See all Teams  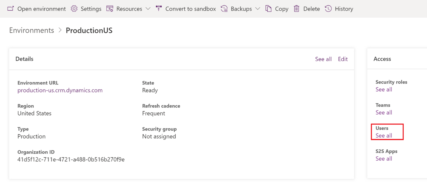(x=384, y=113)
